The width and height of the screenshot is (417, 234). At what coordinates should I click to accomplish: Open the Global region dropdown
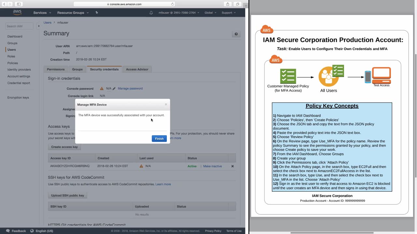pyautogui.click(x=210, y=13)
